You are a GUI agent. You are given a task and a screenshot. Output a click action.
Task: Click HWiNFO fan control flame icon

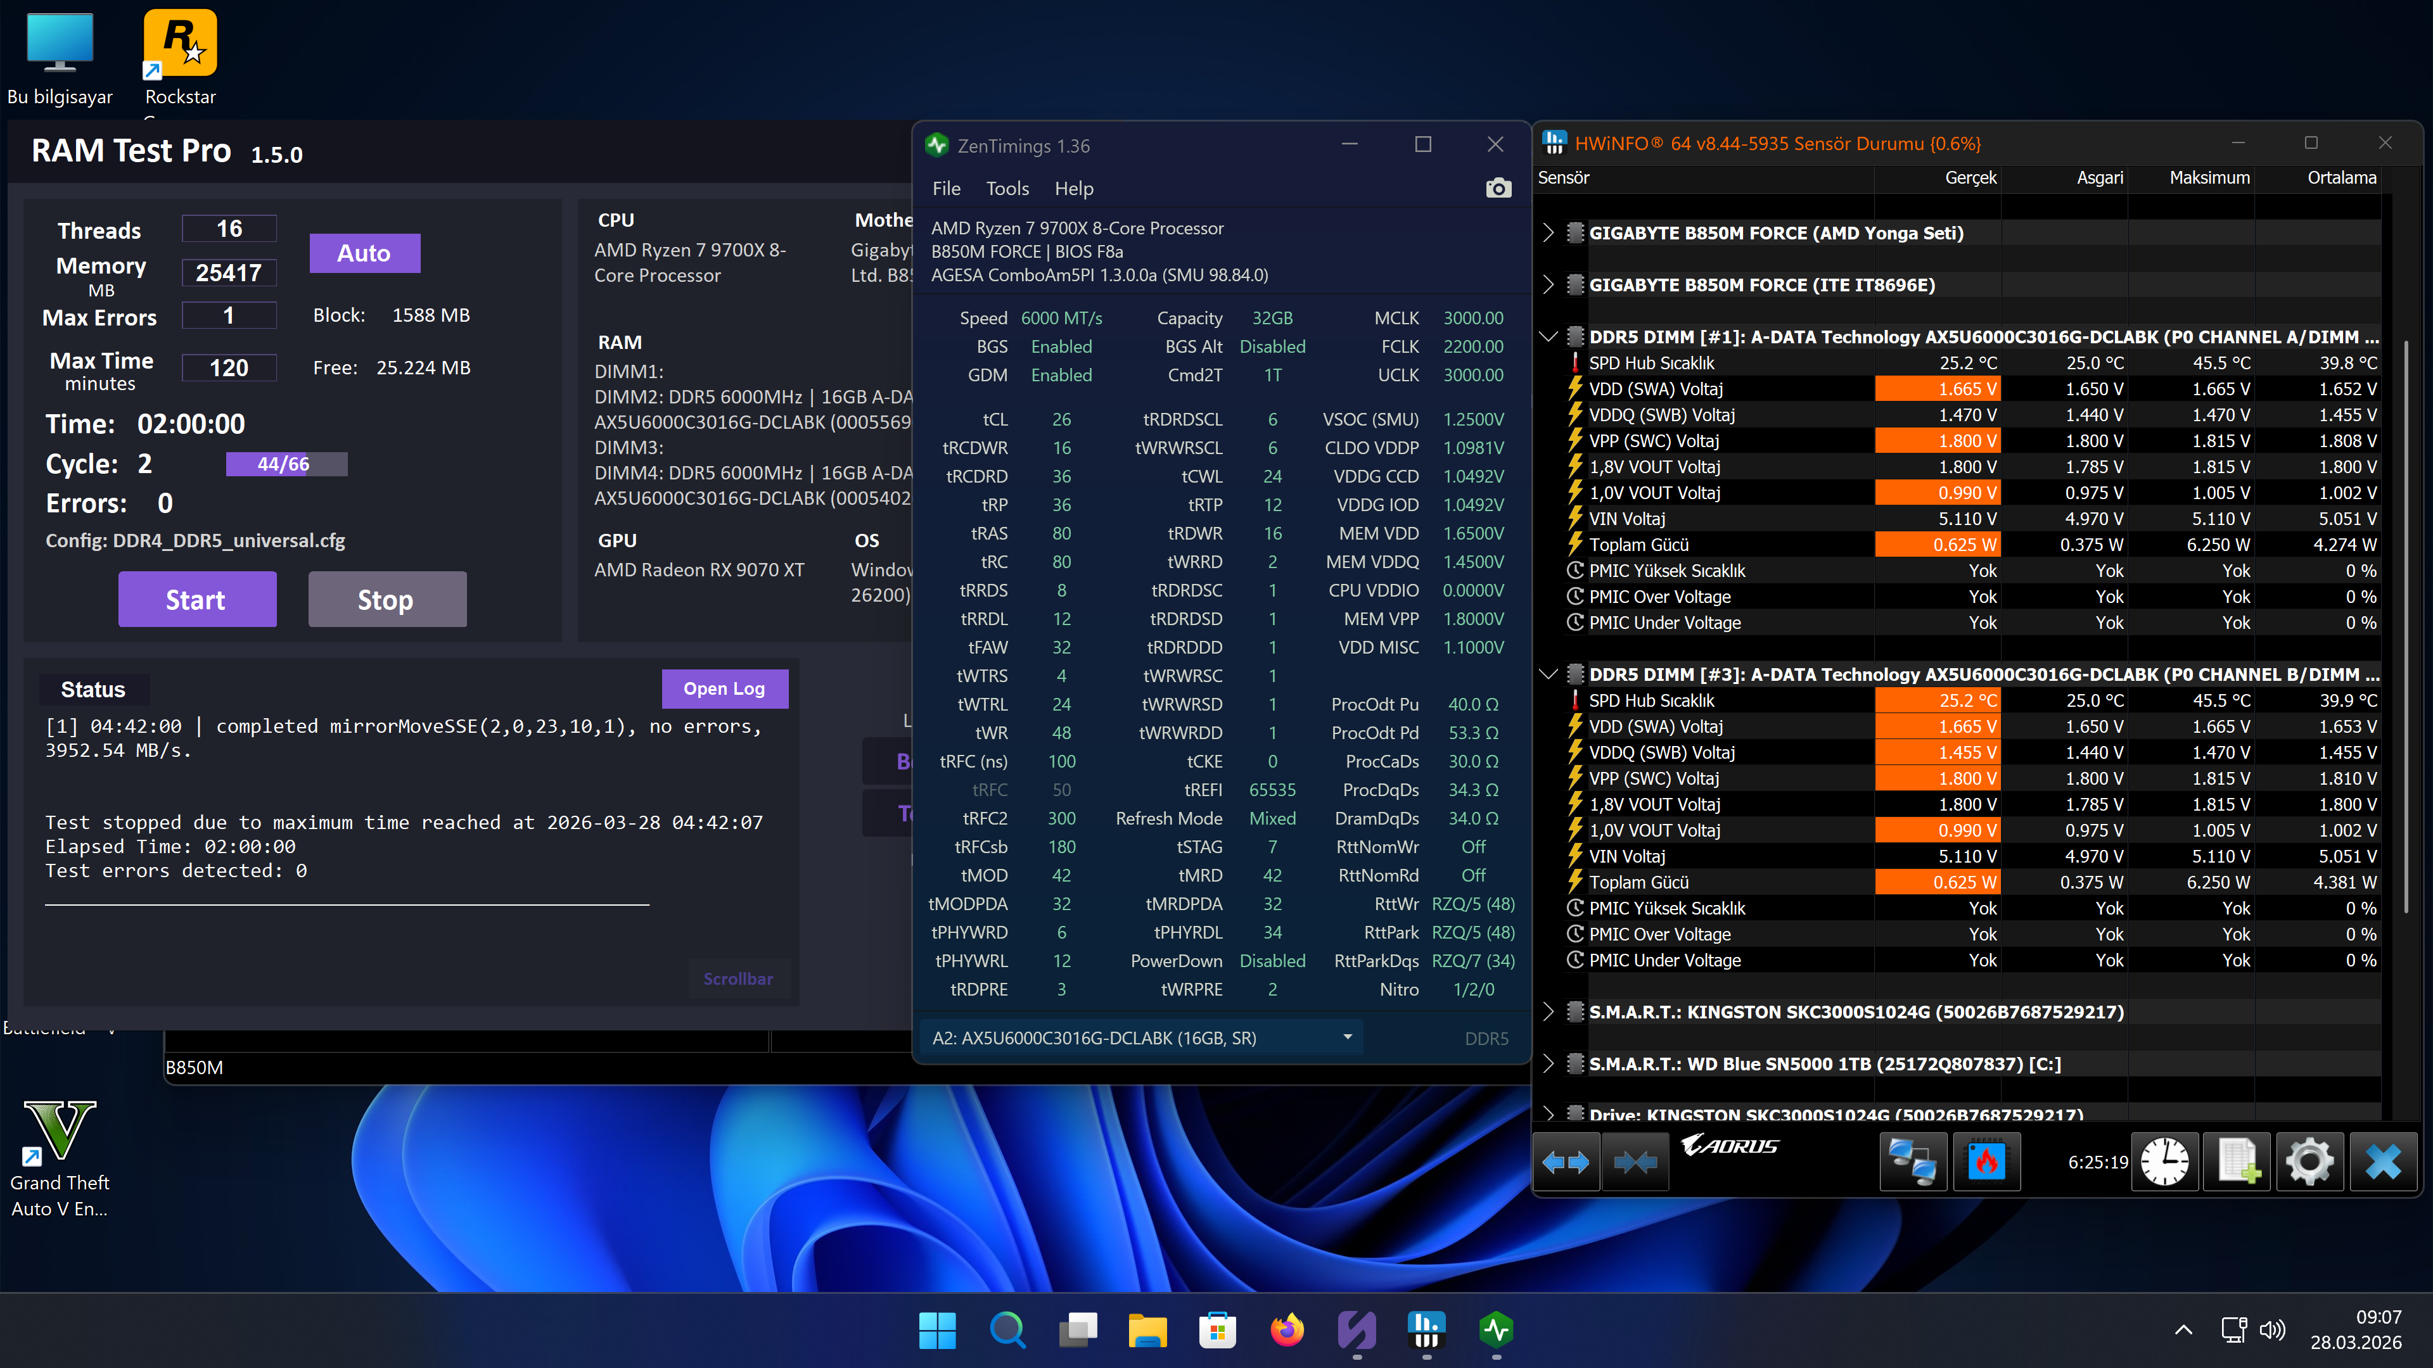[1986, 1162]
